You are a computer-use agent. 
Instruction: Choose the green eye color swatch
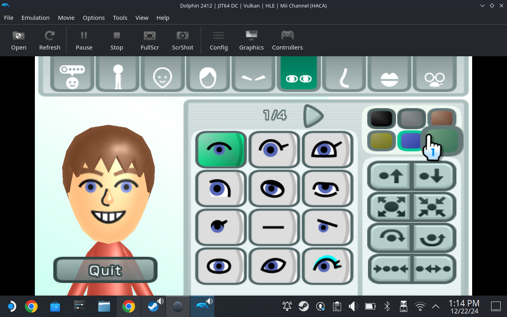click(x=442, y=141)
